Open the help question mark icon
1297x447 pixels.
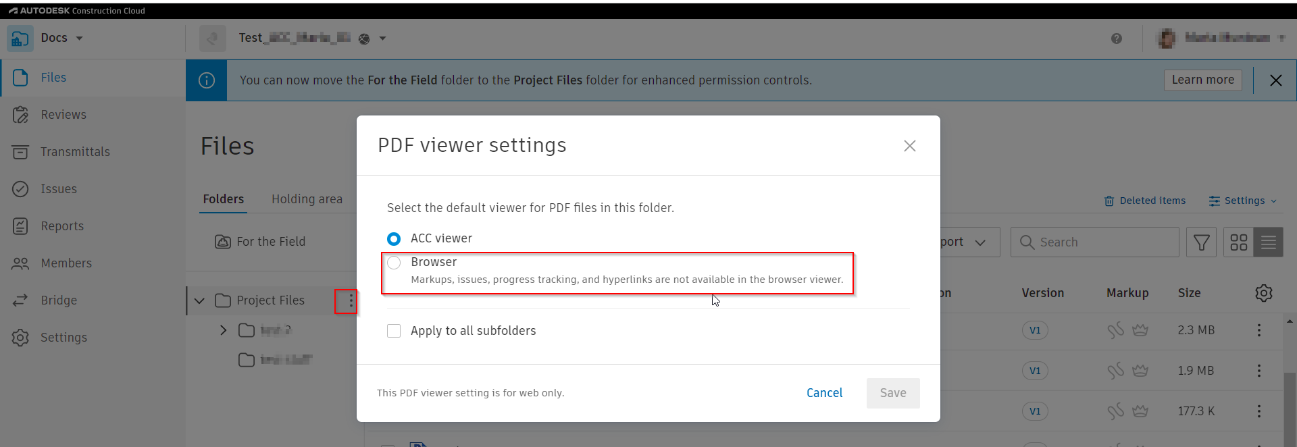click(1117, 38)
